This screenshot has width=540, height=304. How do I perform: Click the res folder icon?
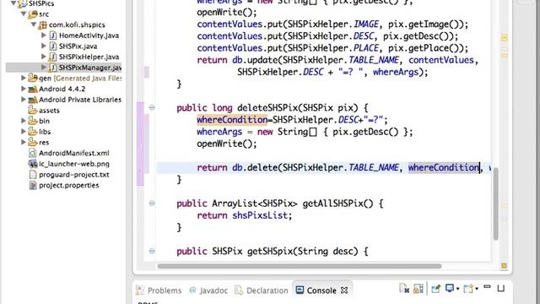click(x=33, y=142)
